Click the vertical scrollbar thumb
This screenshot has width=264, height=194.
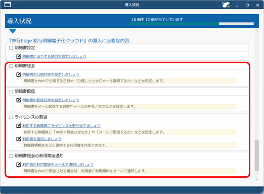[x=257, y=155]
